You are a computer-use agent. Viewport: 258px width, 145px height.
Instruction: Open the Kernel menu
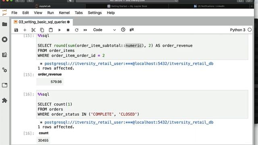click(64, 12)
